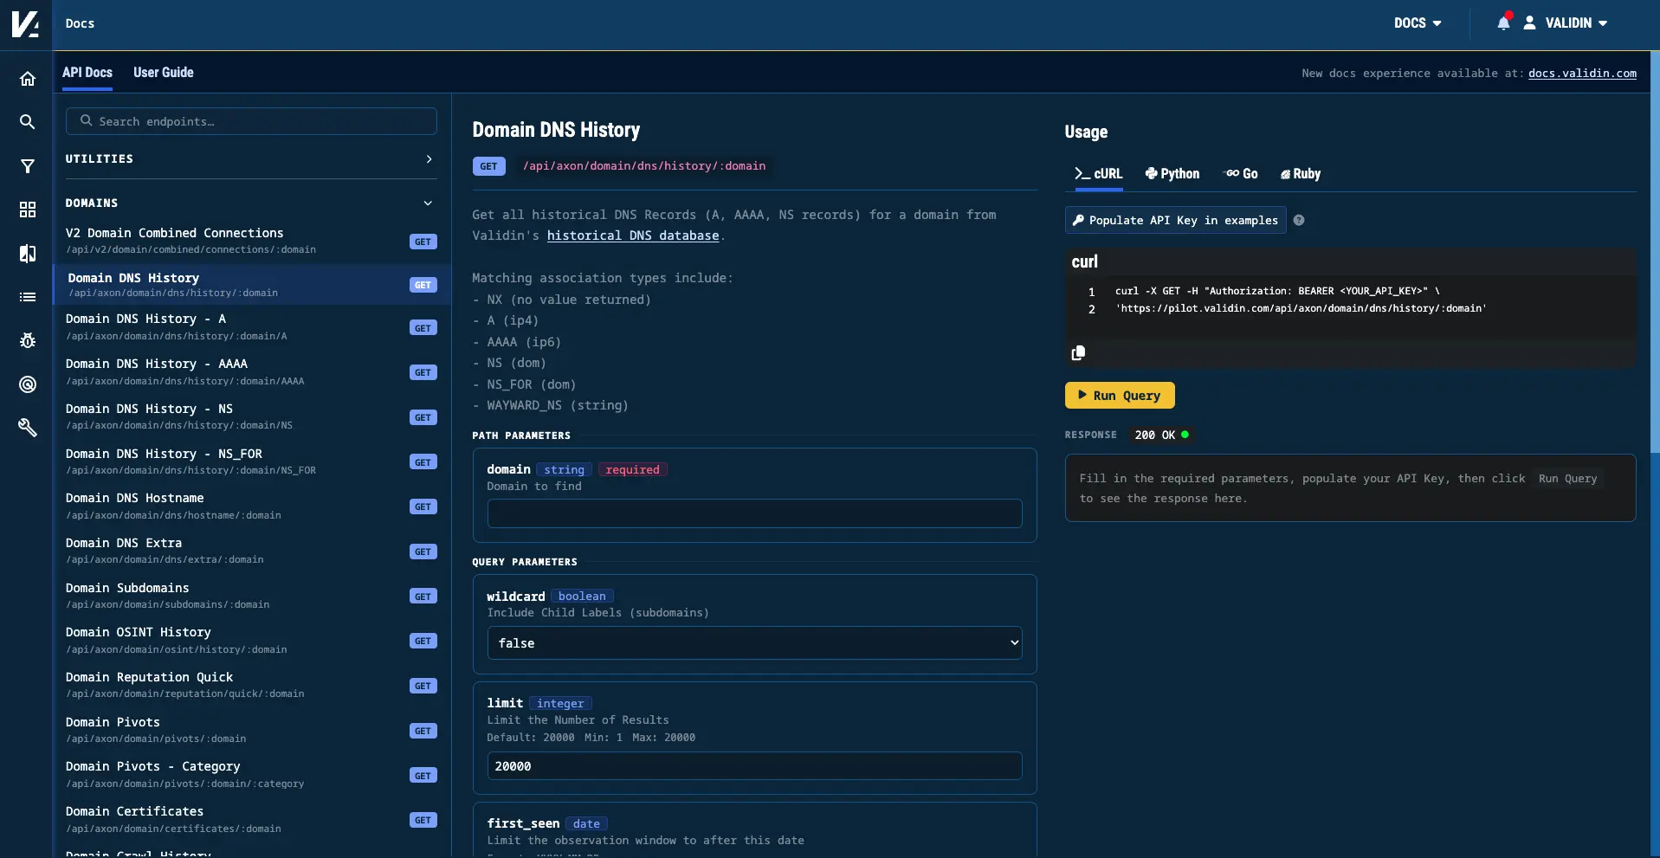Open notifications bell icon
1660x858 pixels.
point(1504,23)
